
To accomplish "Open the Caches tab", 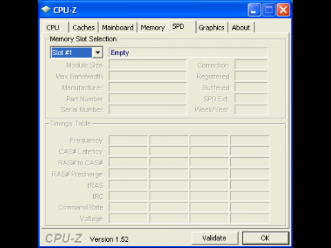I will (x=83, y=28).
